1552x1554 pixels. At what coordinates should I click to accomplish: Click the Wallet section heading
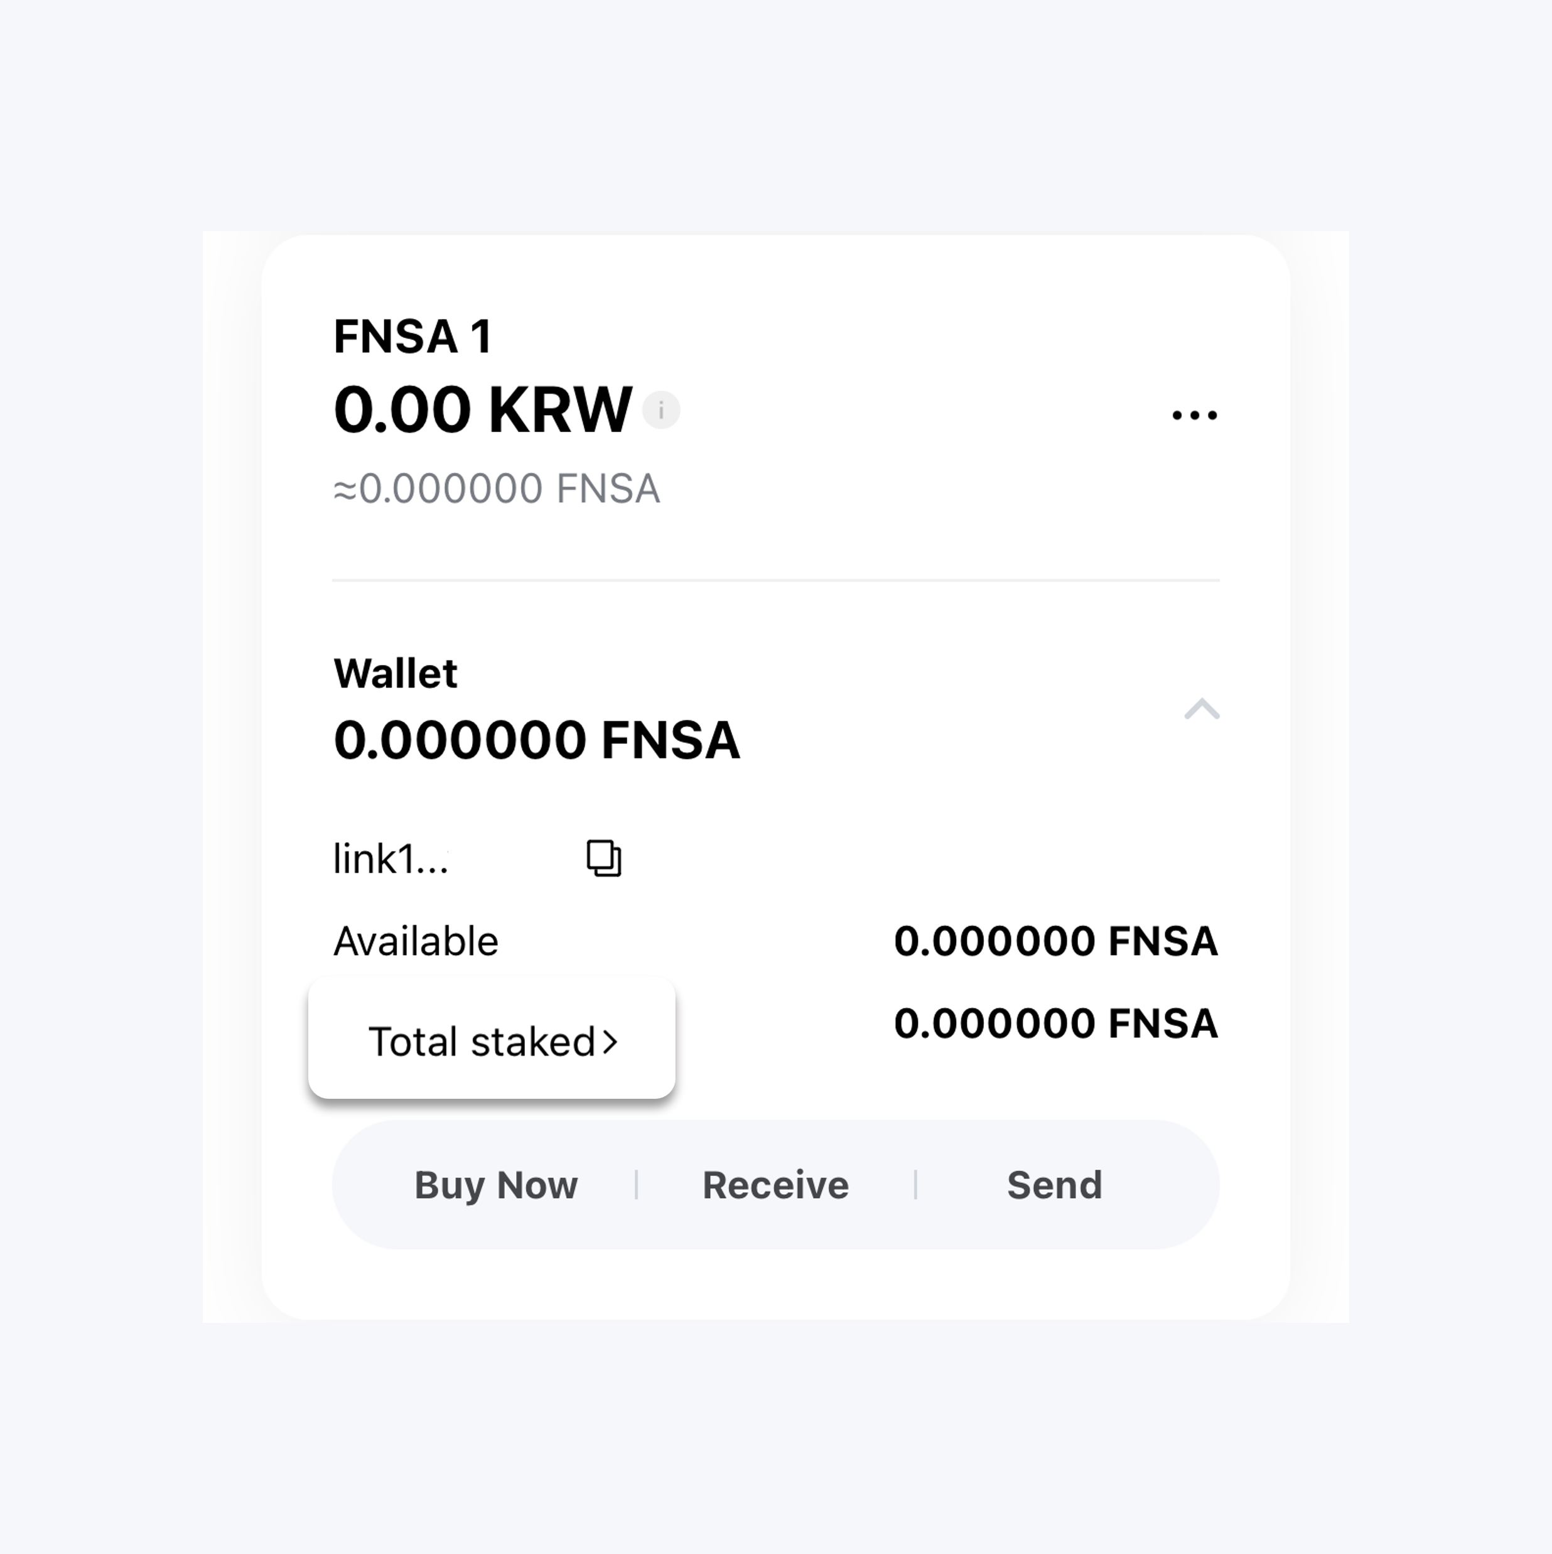coord(395,673)
